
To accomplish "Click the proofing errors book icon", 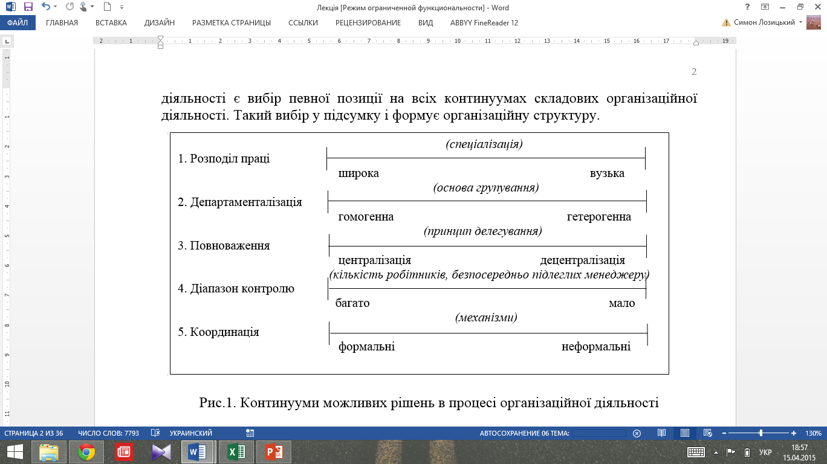I will pos(155,433).
